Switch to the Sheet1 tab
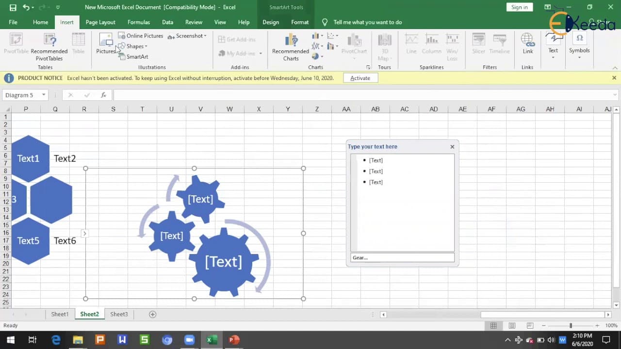 click(x=60, y=314)
